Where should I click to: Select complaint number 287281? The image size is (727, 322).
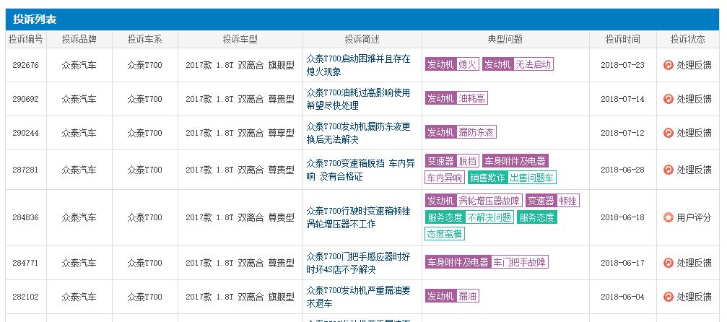(x=25, y=170)
